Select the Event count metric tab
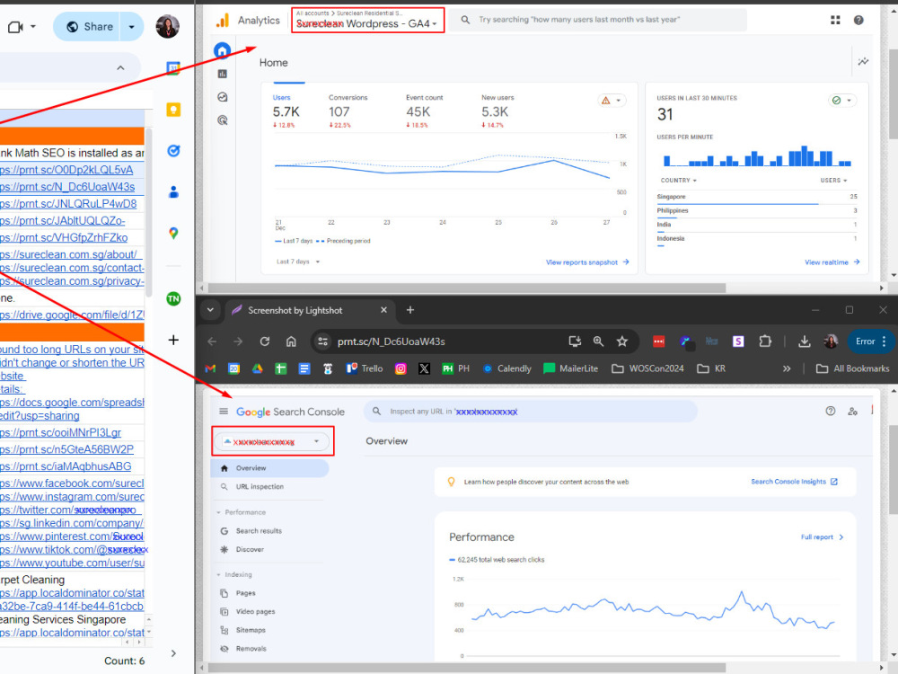 tap(425, 111)
